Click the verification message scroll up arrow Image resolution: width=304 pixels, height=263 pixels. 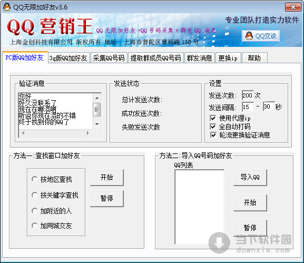click(x=97, y=98)
